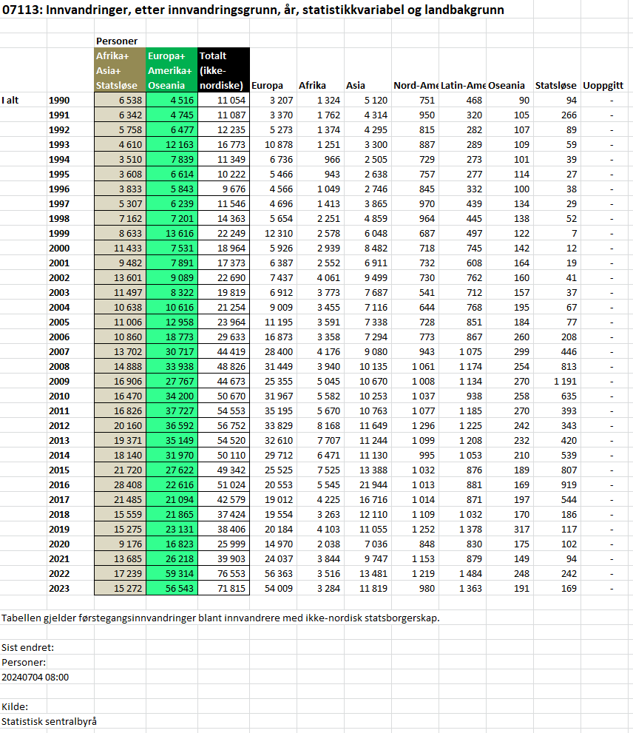Image resolution: width=633 pixels, height=733 pixels.
Task: Select the 'Statistisk sentralbyrå' source cell
Action: pyautogui.click(x=49, y=722)
